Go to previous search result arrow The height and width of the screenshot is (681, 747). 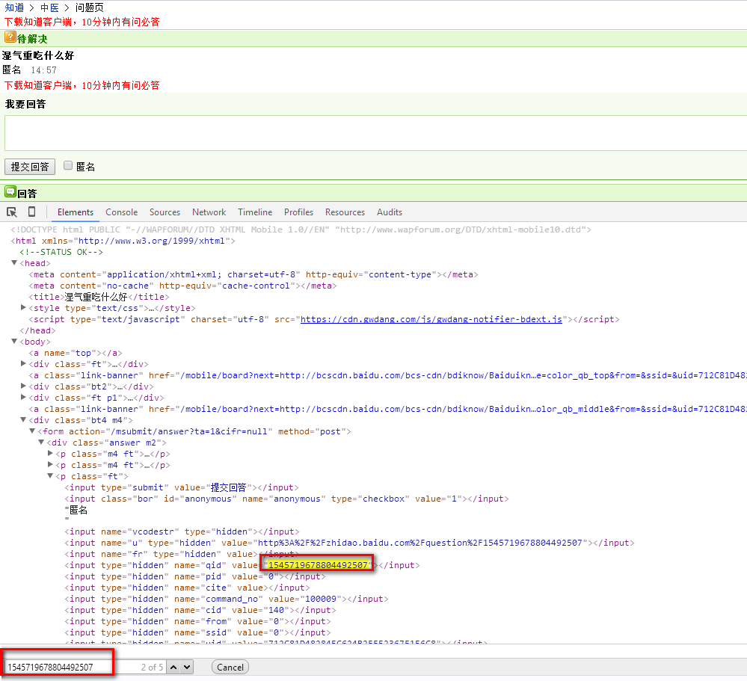point(173,667)
